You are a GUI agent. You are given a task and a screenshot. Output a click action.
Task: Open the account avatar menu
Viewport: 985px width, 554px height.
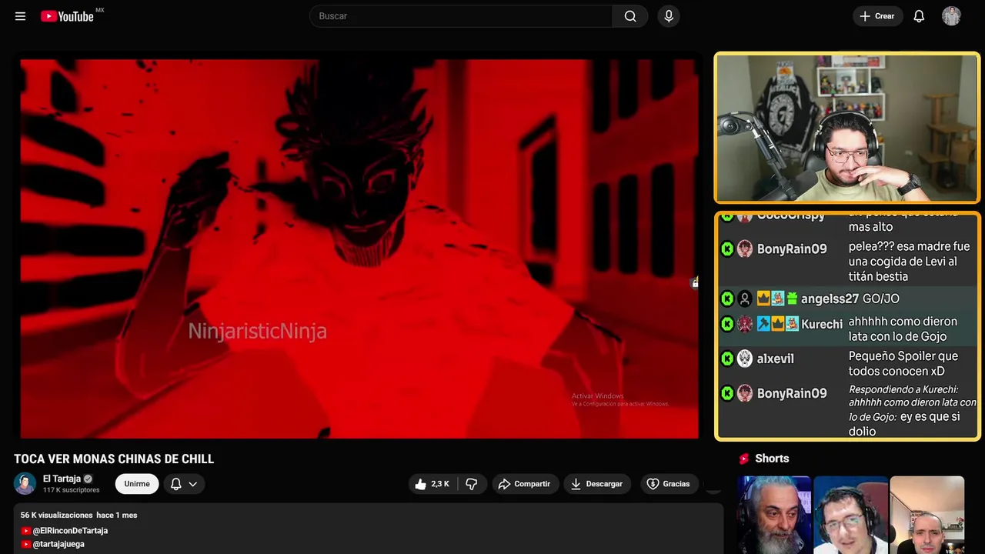coord(951,16)
